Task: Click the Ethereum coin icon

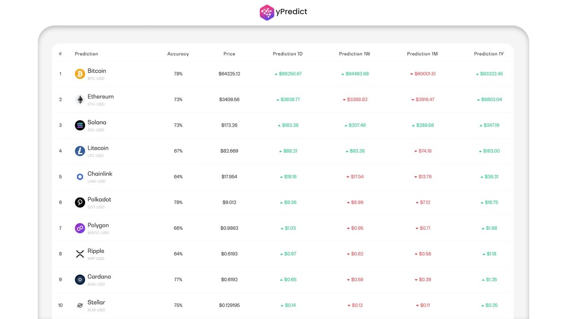Action: coord(79,99)
